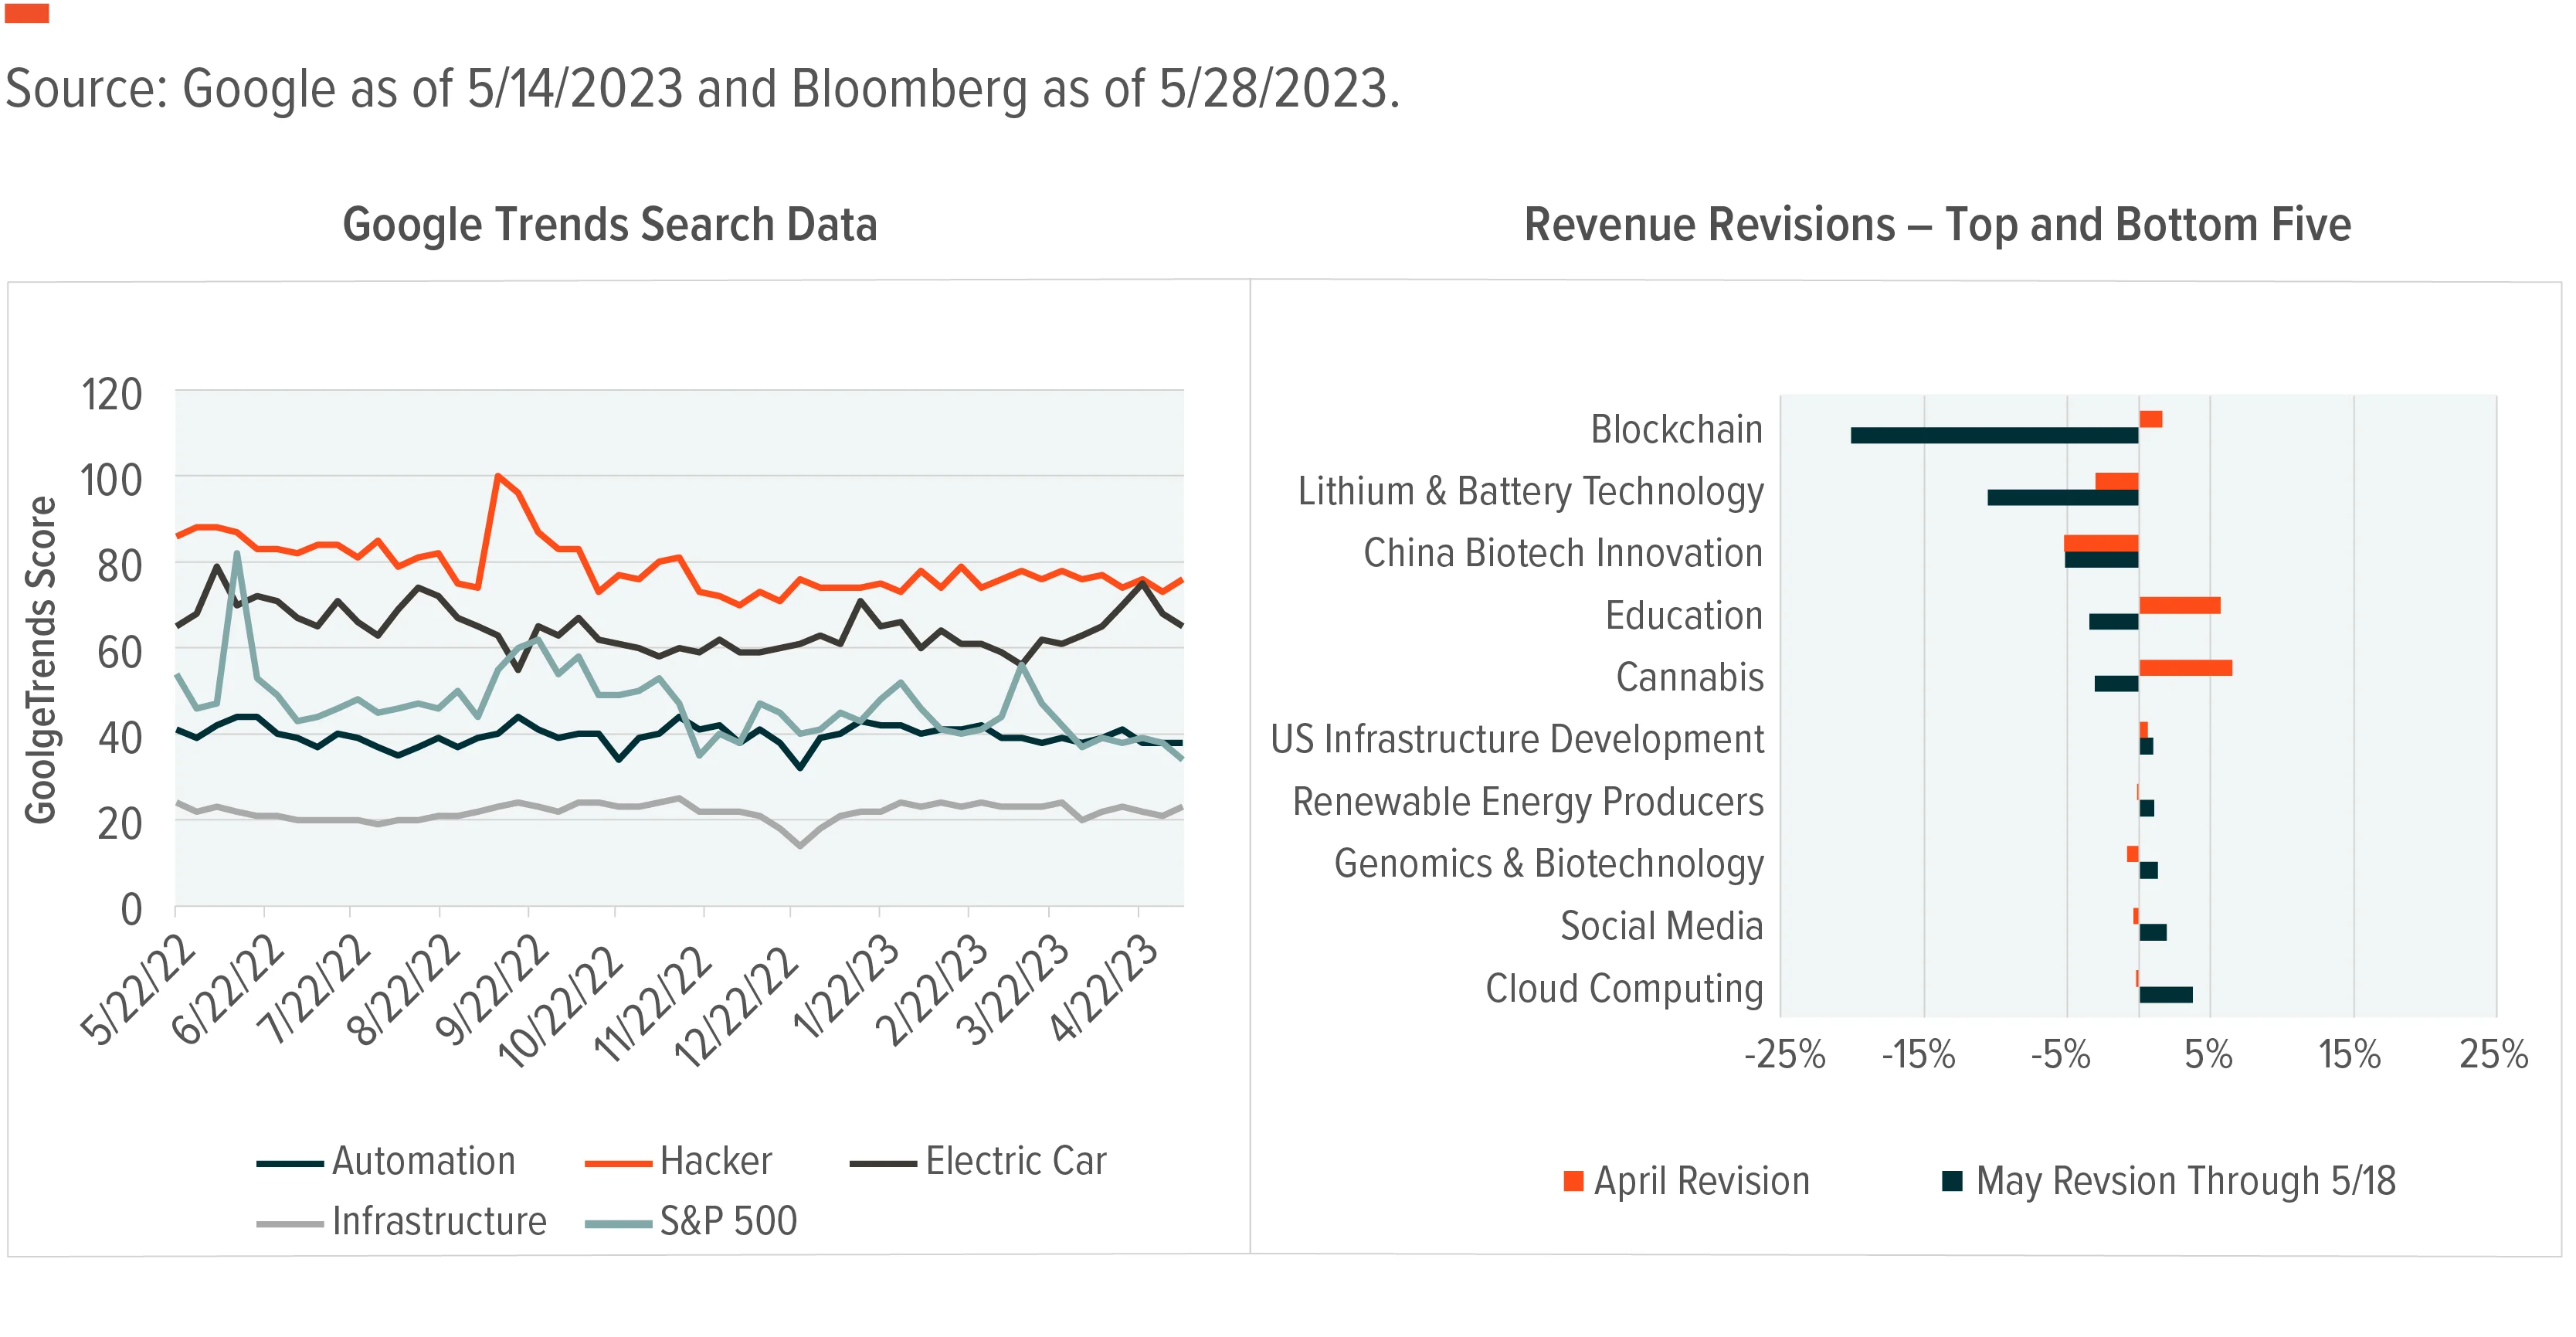Click the 15% axis tick label
2576x1337 pixels.
click(2349, 1054)
